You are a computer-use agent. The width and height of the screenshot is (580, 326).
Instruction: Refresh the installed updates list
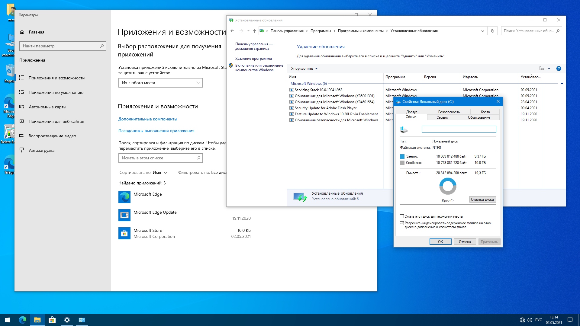pyautogui.click(x=493, y=31)
